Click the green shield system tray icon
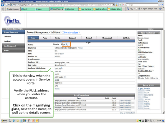This screenshot has width=165, height=123. click(x=140, y=121)
